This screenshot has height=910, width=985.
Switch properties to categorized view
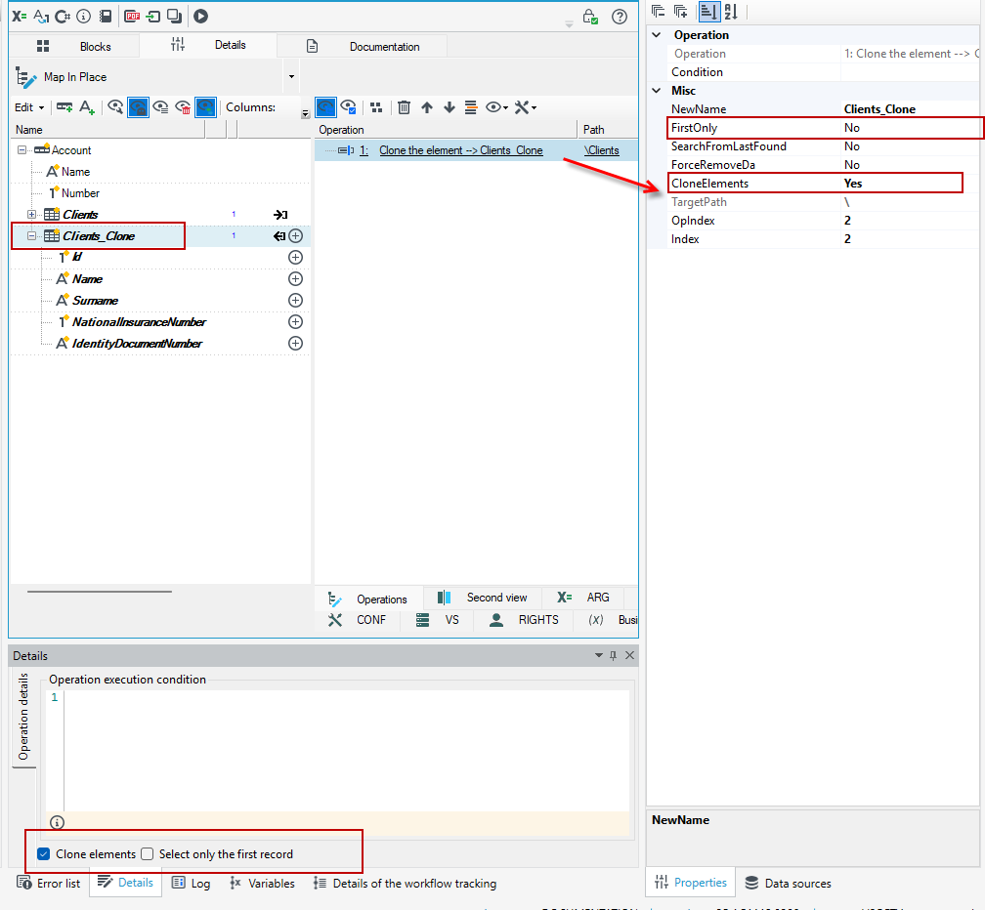[709, 12]
